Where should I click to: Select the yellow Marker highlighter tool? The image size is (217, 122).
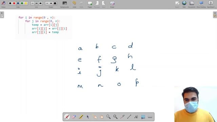point(81,117)
